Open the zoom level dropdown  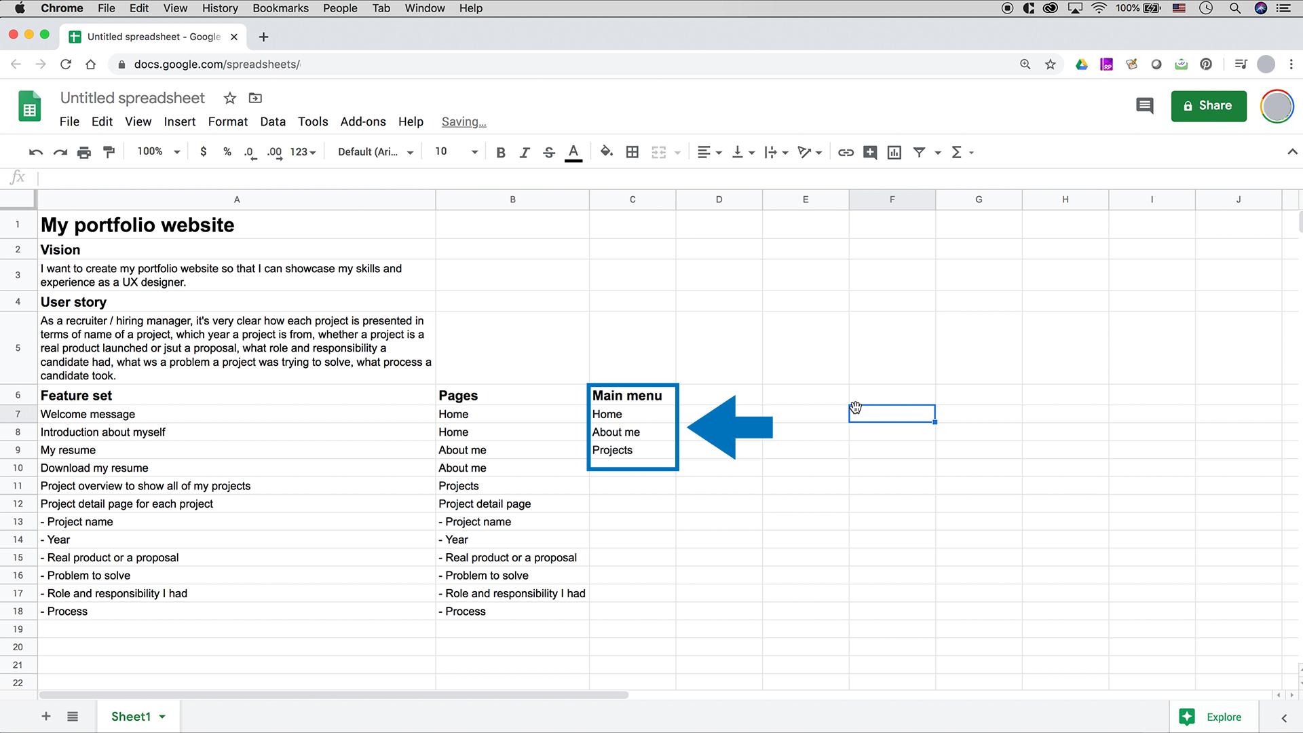[x=159, y=151]
